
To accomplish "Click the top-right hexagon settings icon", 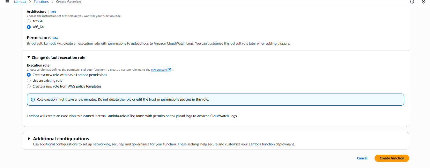I will pos(424,2).
